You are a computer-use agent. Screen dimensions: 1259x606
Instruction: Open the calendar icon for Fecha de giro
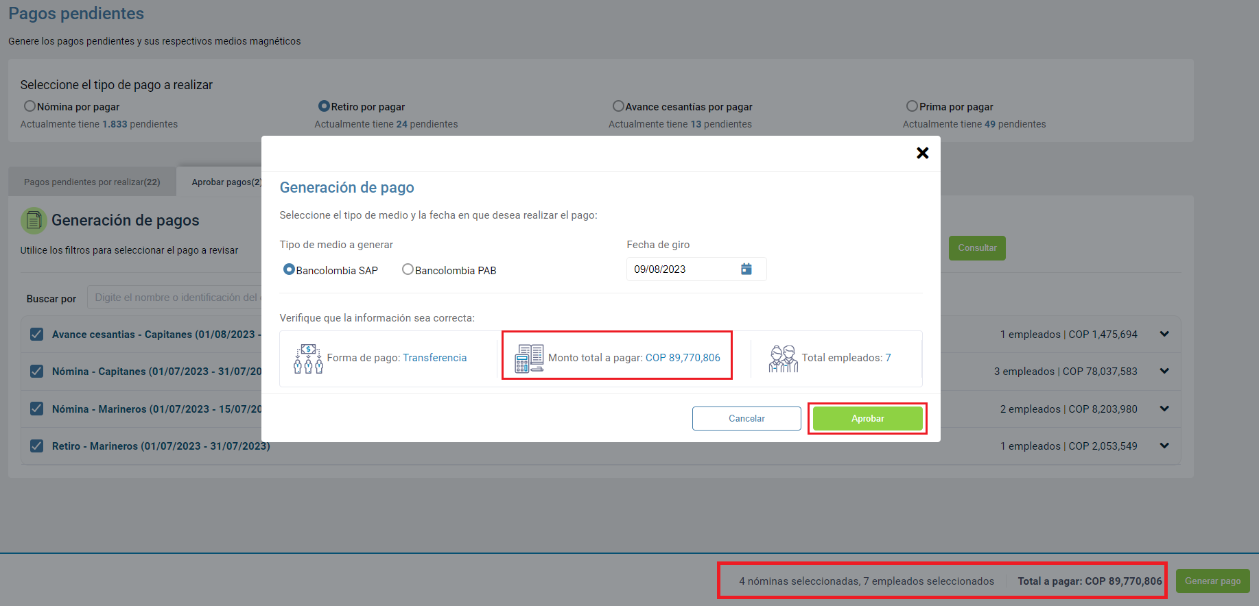point(746,269)
